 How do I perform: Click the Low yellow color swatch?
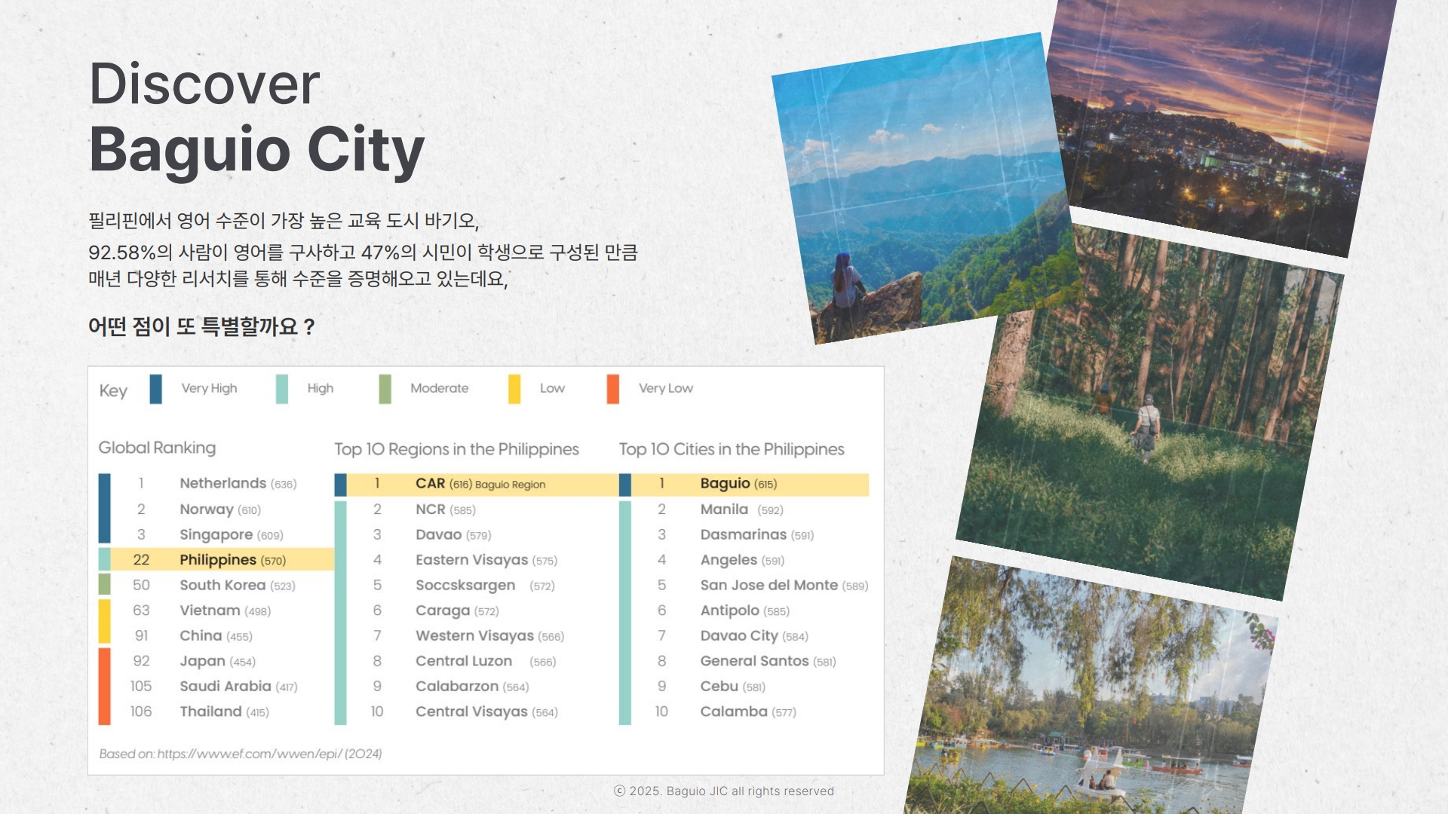[514, 389]
